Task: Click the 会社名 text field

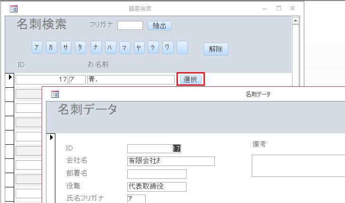Action: click(171, 161)
